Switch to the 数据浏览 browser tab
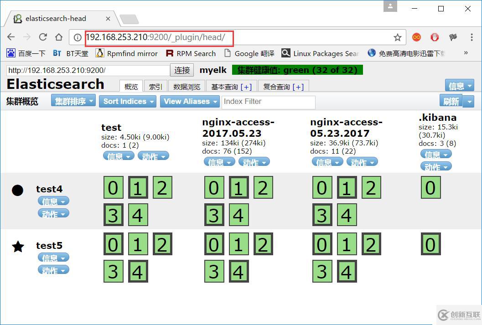Viewport: 482px width, 325px height. tap(187, 87)
